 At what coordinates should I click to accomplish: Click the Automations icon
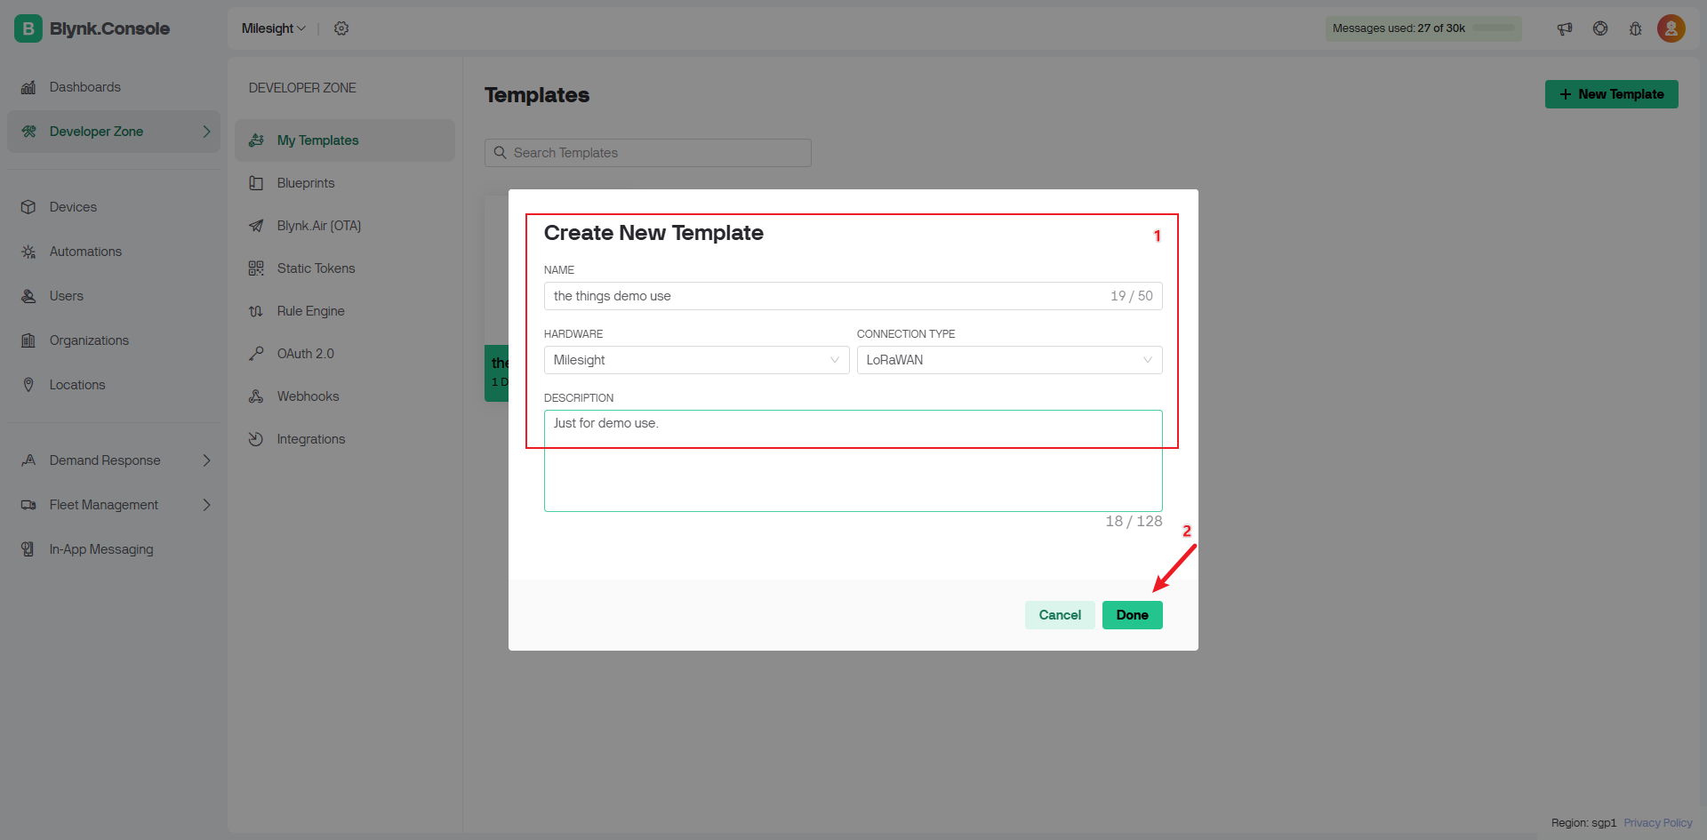28,252
